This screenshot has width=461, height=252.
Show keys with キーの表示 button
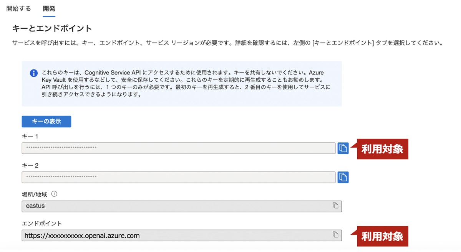[x=46, y=121]
